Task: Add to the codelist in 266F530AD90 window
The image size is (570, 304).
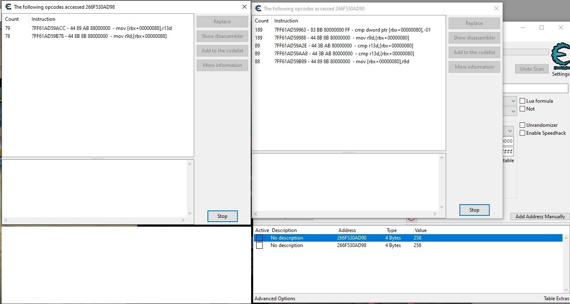Action: 474,52
